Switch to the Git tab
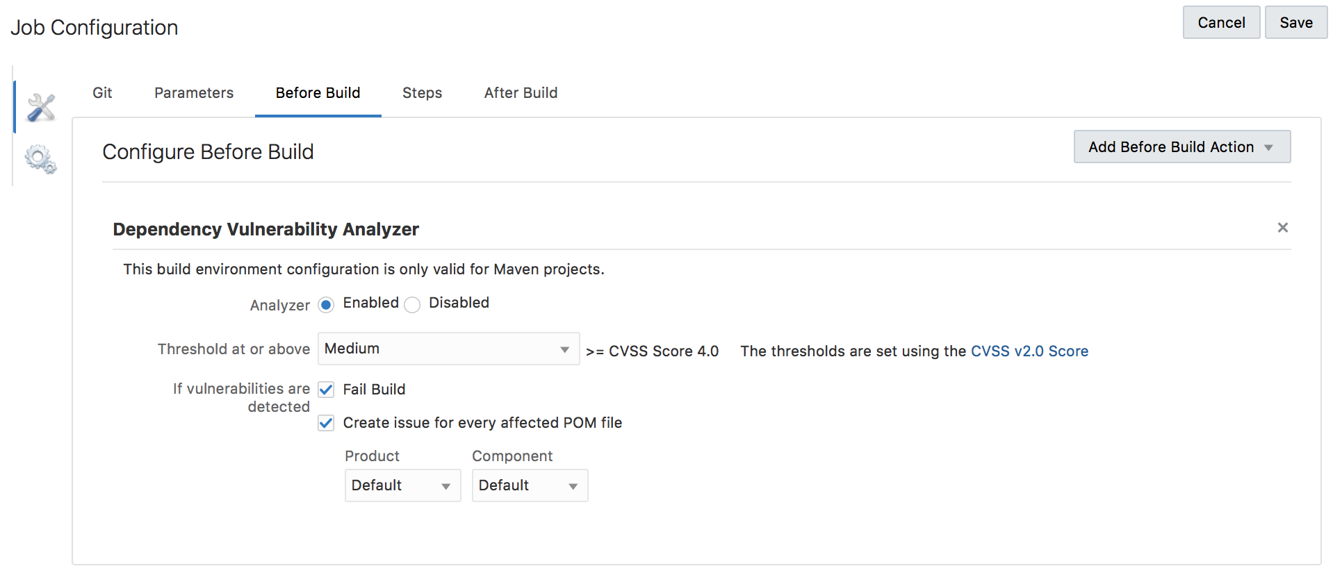The width and height of the screenshot is (1333, 582). tap(102, 93)
